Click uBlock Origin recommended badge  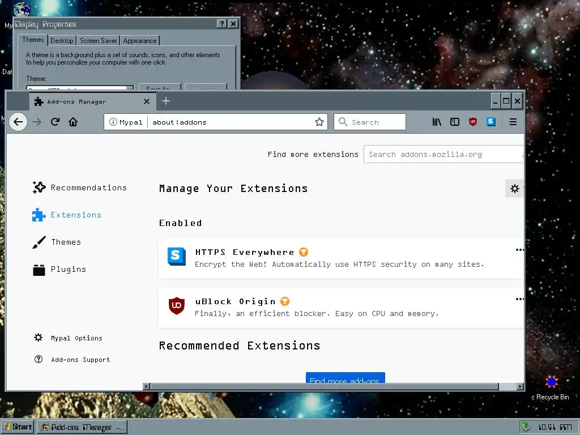point(285,301)
